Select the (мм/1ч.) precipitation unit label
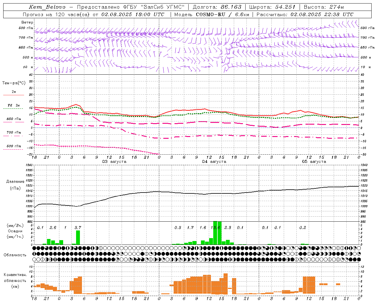 [15, 237]
